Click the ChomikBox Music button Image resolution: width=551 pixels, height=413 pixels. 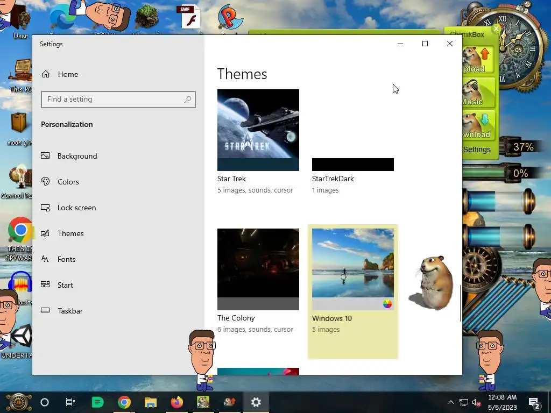point(478,92)
